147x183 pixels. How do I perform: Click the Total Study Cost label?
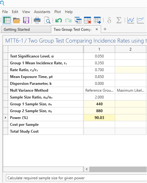pyautogui.click(x=24, y=131)
